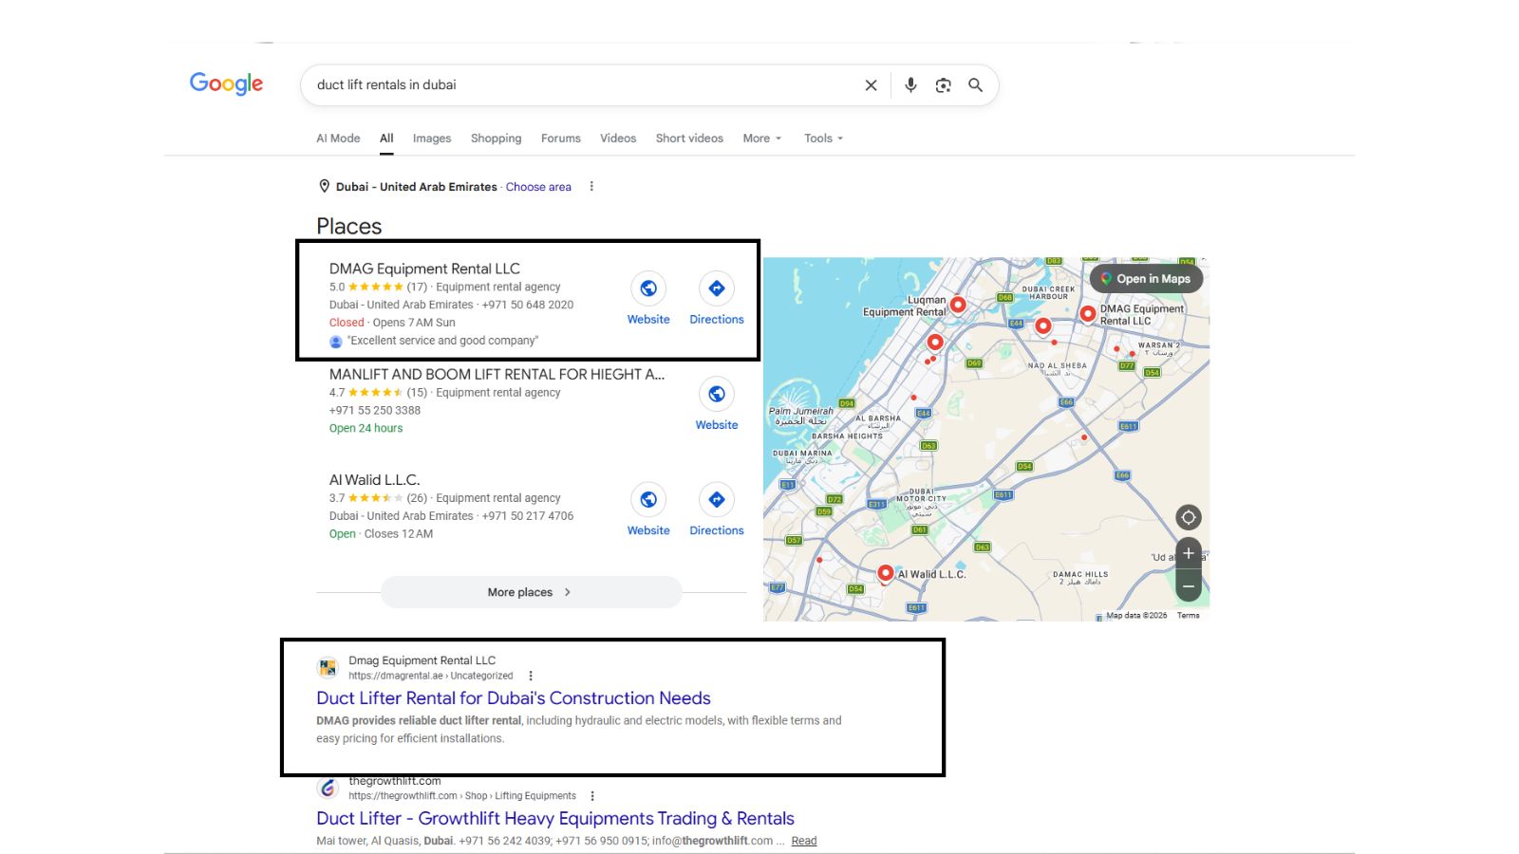
Task: Open MANLIFT AND BOOM LIFT RENTAL listing title
Action: click(x=497, y=374)
